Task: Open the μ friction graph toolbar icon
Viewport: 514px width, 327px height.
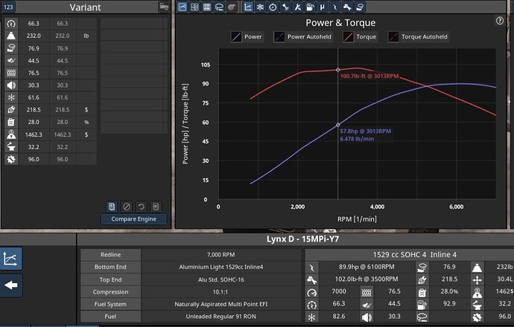Action: pos(323,7)
